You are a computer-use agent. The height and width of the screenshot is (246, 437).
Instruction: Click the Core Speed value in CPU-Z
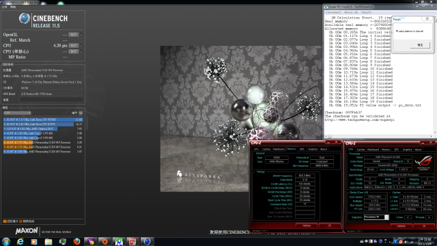coord(375,197)
